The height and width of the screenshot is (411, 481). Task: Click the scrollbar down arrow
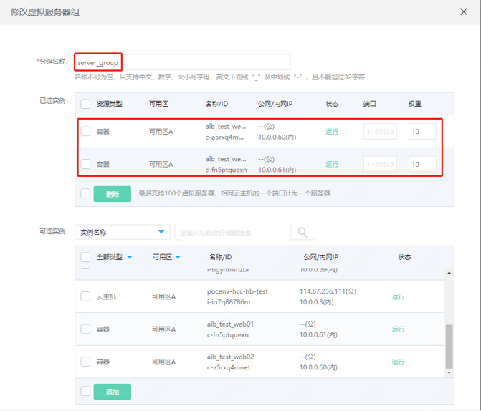point(449,372)
